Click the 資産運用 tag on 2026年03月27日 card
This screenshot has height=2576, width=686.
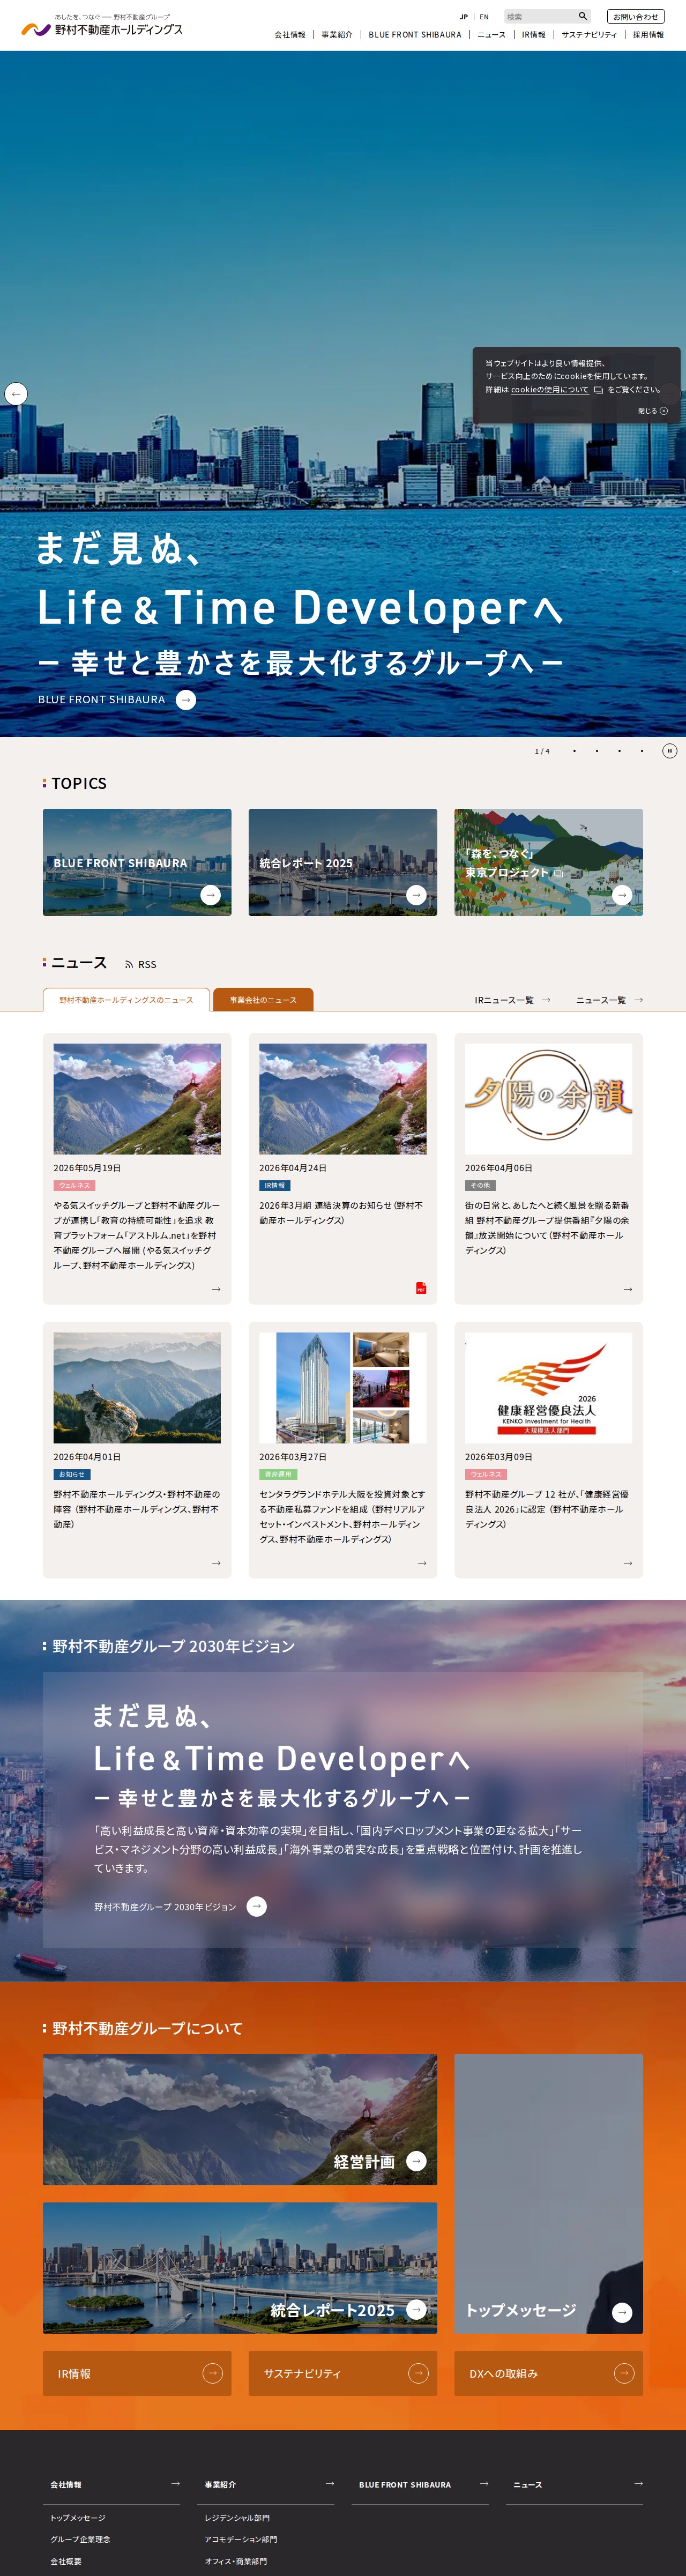tap(278, 1475)
